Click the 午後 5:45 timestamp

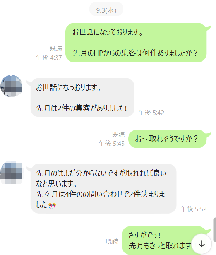[x=111, y=144]
